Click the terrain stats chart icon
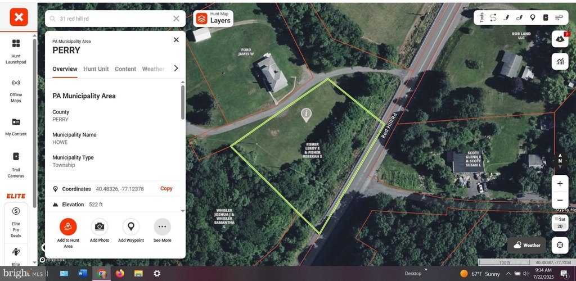The height and width of the screenshot is (281, 576). click(x=560, y=61)
